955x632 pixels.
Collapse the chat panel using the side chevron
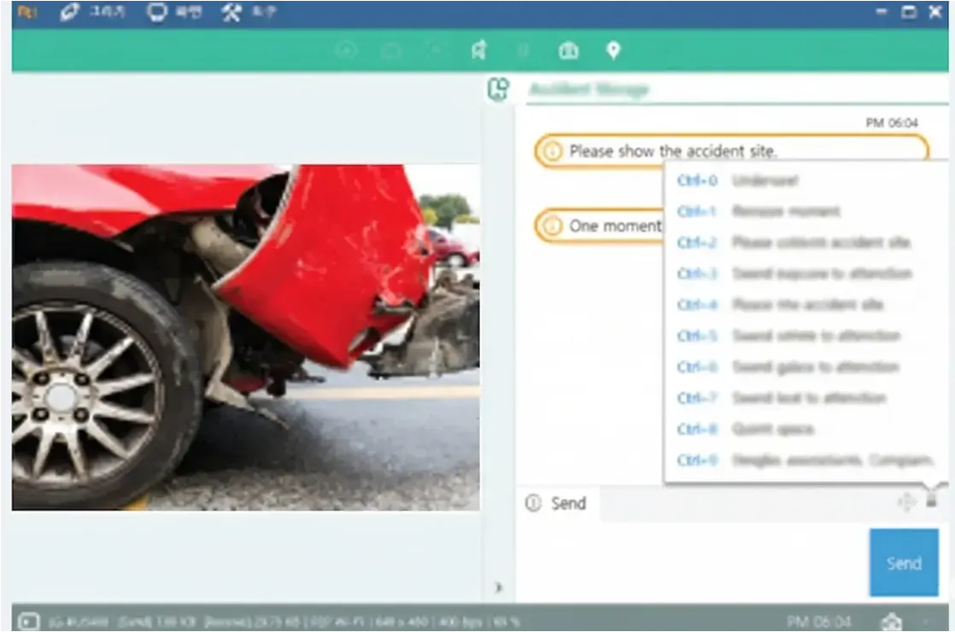pyautogui.click(x=500, y=586)
